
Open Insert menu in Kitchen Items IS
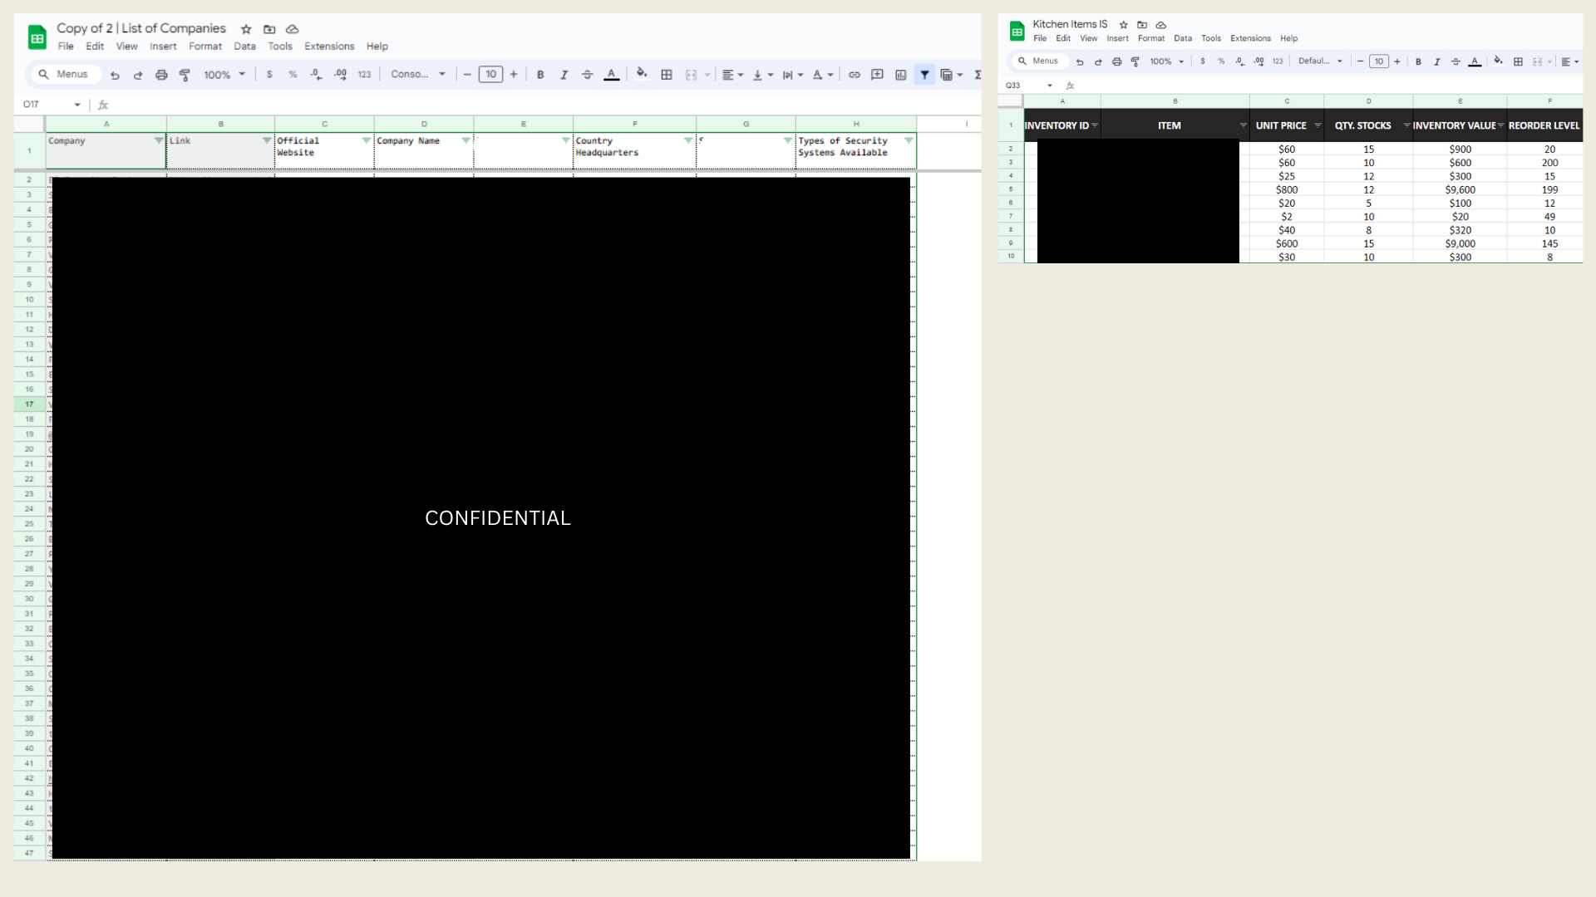tap(1117, 38)
